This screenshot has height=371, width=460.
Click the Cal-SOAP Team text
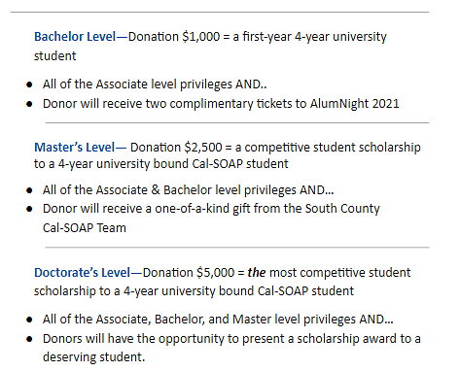85,228
